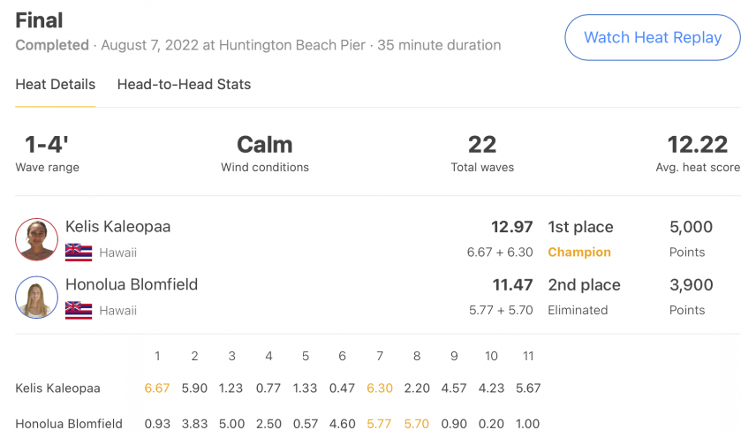Click the orange Champion label
The image size is (756, 445).
tap(579, 253)
